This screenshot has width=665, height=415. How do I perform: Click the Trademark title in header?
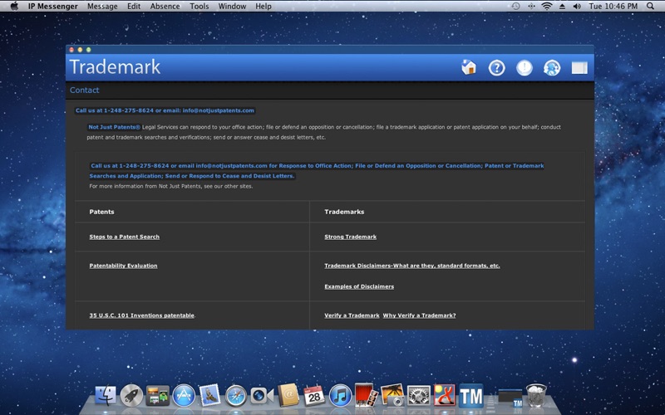pyautogui.click(x=115, y=66)
